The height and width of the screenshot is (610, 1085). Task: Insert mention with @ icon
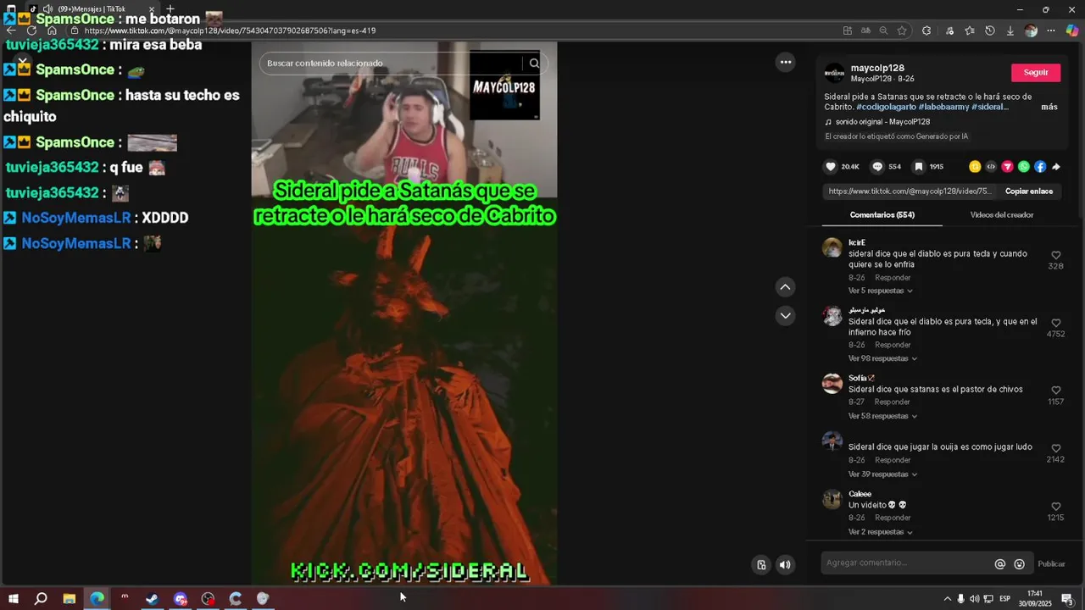pyautogui.click(x=1000, y=564)
